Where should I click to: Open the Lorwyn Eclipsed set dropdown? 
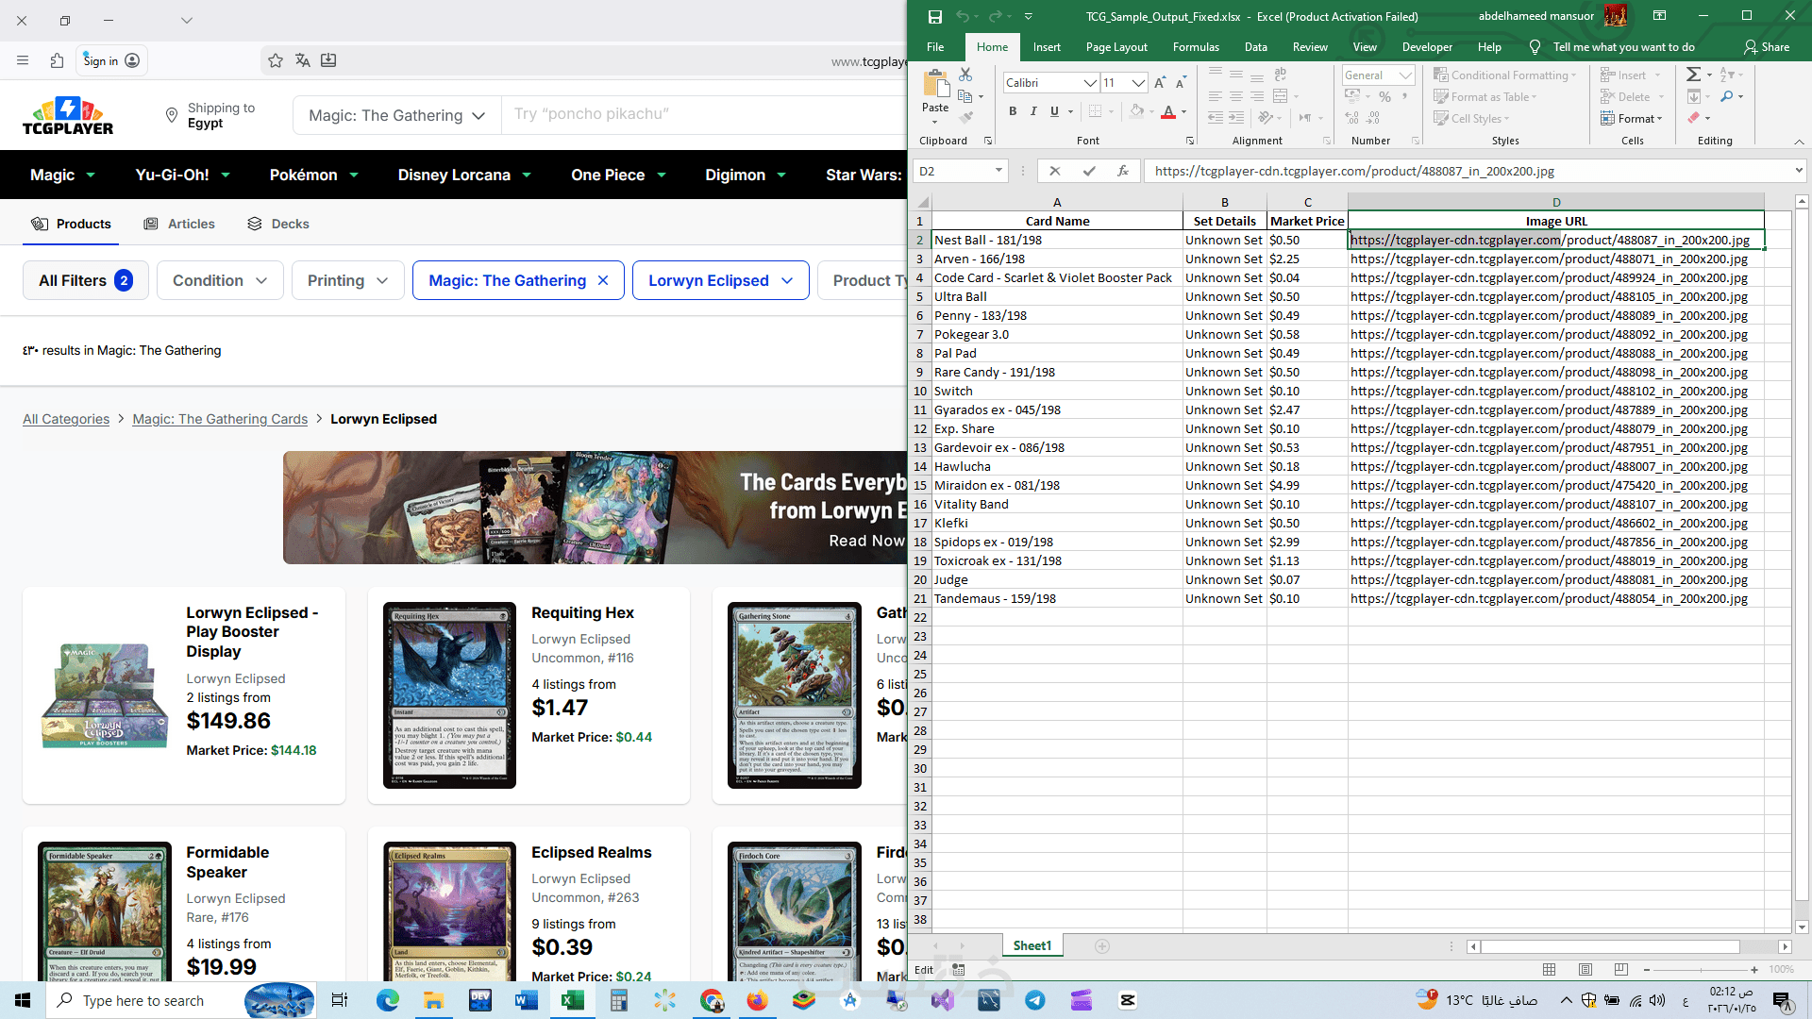click(x=721, y=280)
